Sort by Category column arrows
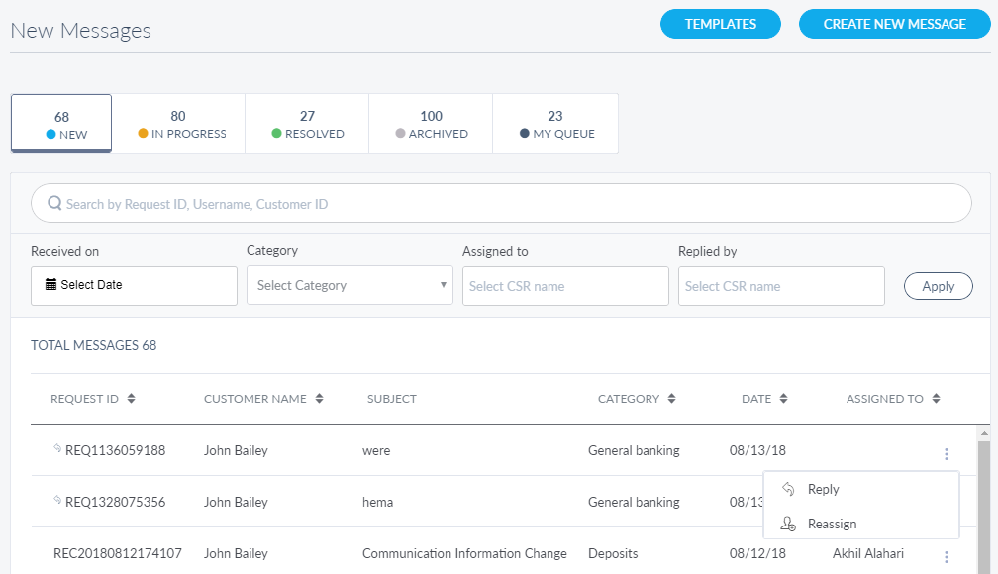Viewport: 998px width, 574px height. 672,399
